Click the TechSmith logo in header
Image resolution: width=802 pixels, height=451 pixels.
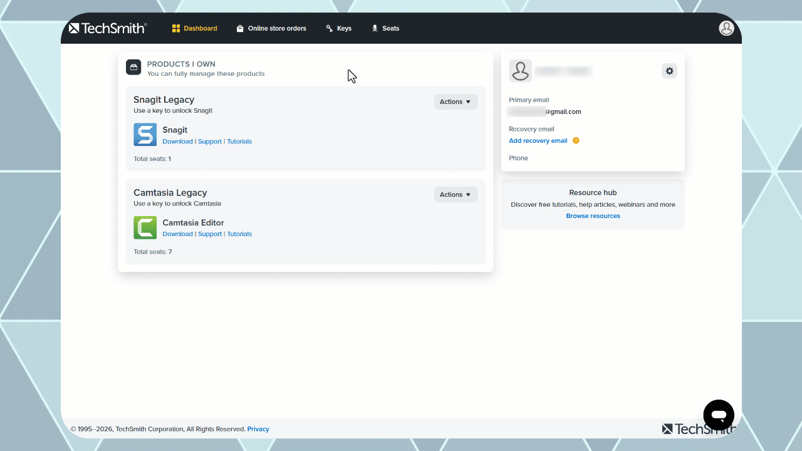[108, 28]
